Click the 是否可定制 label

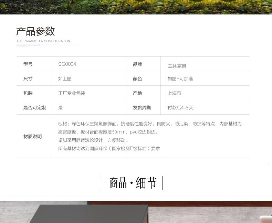(35, 107)
